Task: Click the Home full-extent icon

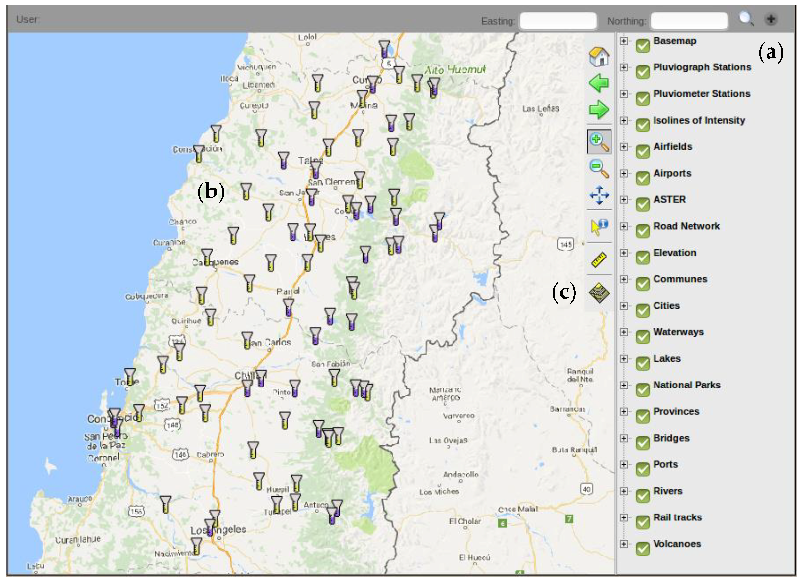Action: (599, 56)
